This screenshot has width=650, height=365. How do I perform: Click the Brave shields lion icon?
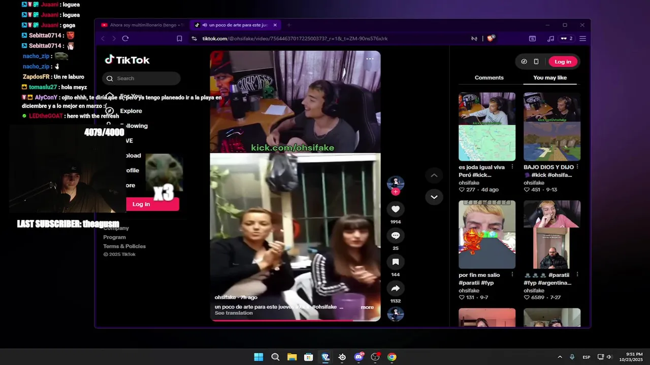point(491,38)
